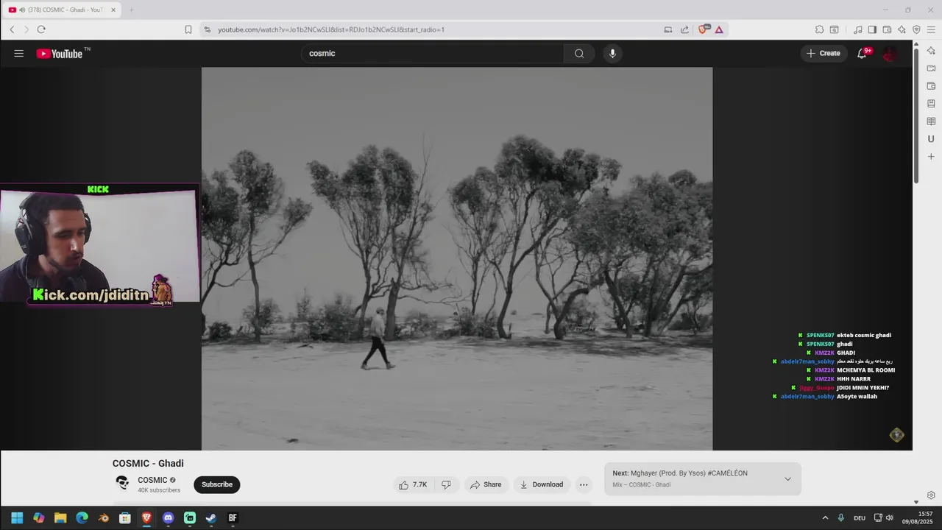The width and height of the screenshot is (942, 530).
Task: Open the 'U' shortcut in the sidebar
Action: pos(931,139)
